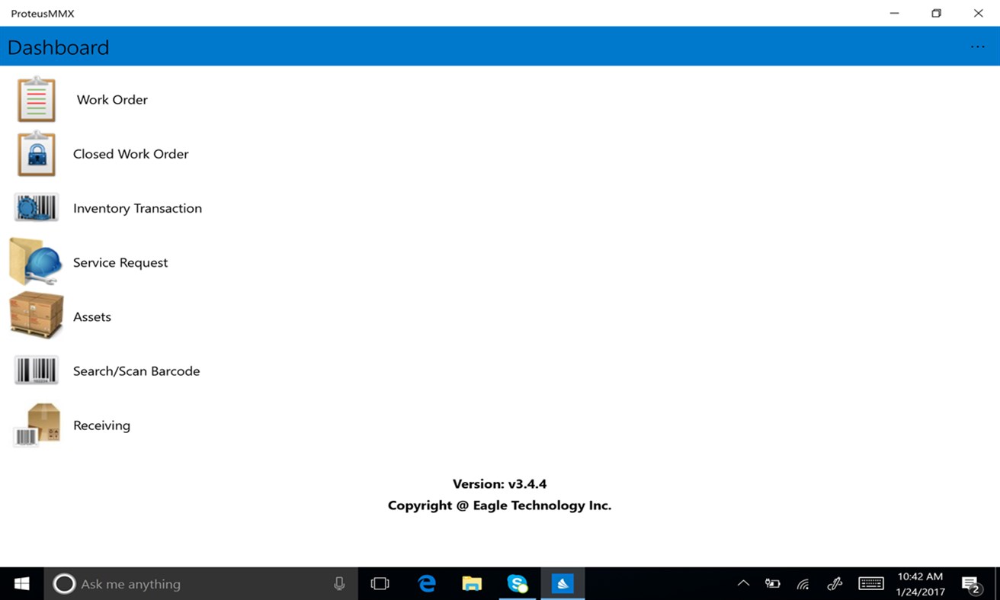Open the Windows Start menu

(x=21, y=583)
